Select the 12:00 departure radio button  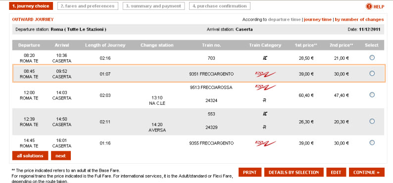[x=372, y=94]
